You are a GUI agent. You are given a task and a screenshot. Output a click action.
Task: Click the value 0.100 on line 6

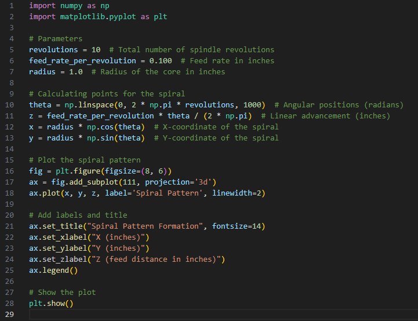coord(161,61)
